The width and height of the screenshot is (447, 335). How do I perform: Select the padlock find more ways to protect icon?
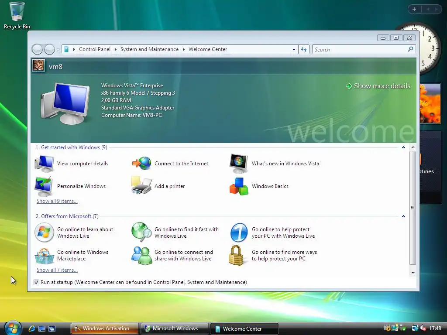[236, 255]
